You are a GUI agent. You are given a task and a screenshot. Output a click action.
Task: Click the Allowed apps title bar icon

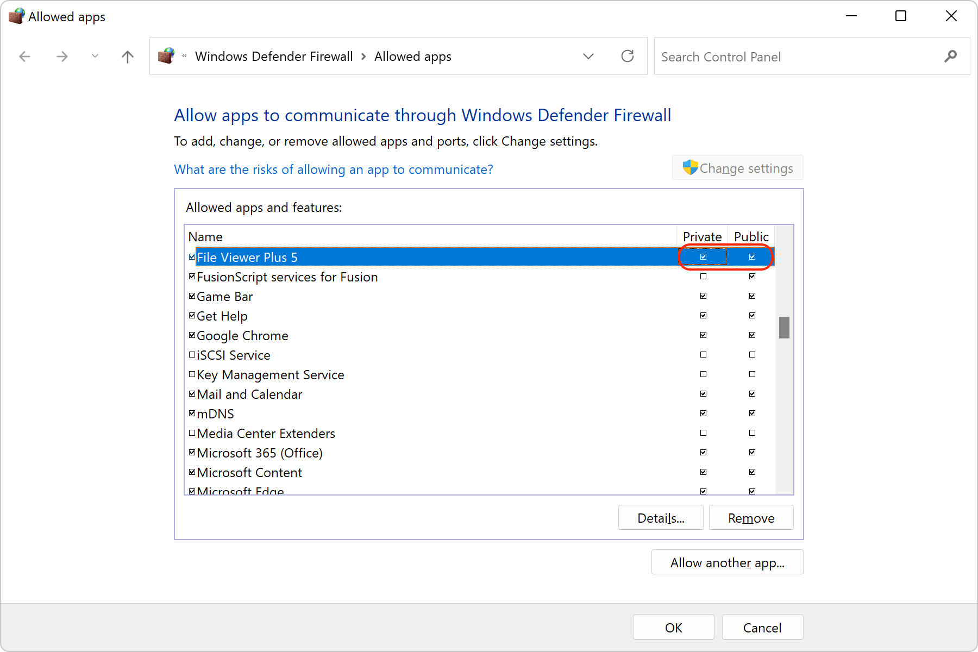click(x=16, y=16)
